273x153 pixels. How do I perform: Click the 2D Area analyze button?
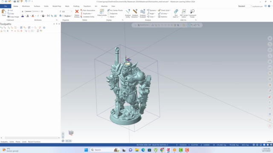pos(163,14)
